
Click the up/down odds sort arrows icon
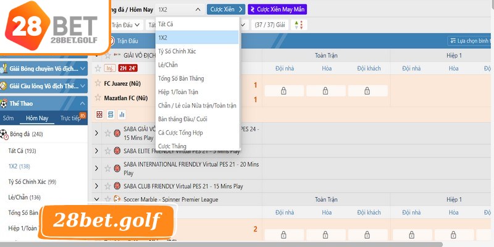point(299,25)
